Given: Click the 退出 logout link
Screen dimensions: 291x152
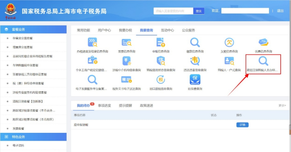Looking at the screenshot, I should tap(280, 11).
